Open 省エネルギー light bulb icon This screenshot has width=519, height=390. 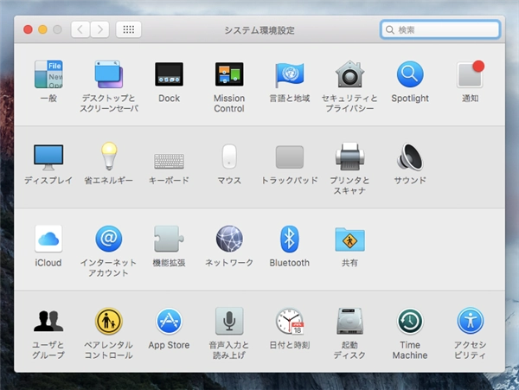[x=109, y=157]
